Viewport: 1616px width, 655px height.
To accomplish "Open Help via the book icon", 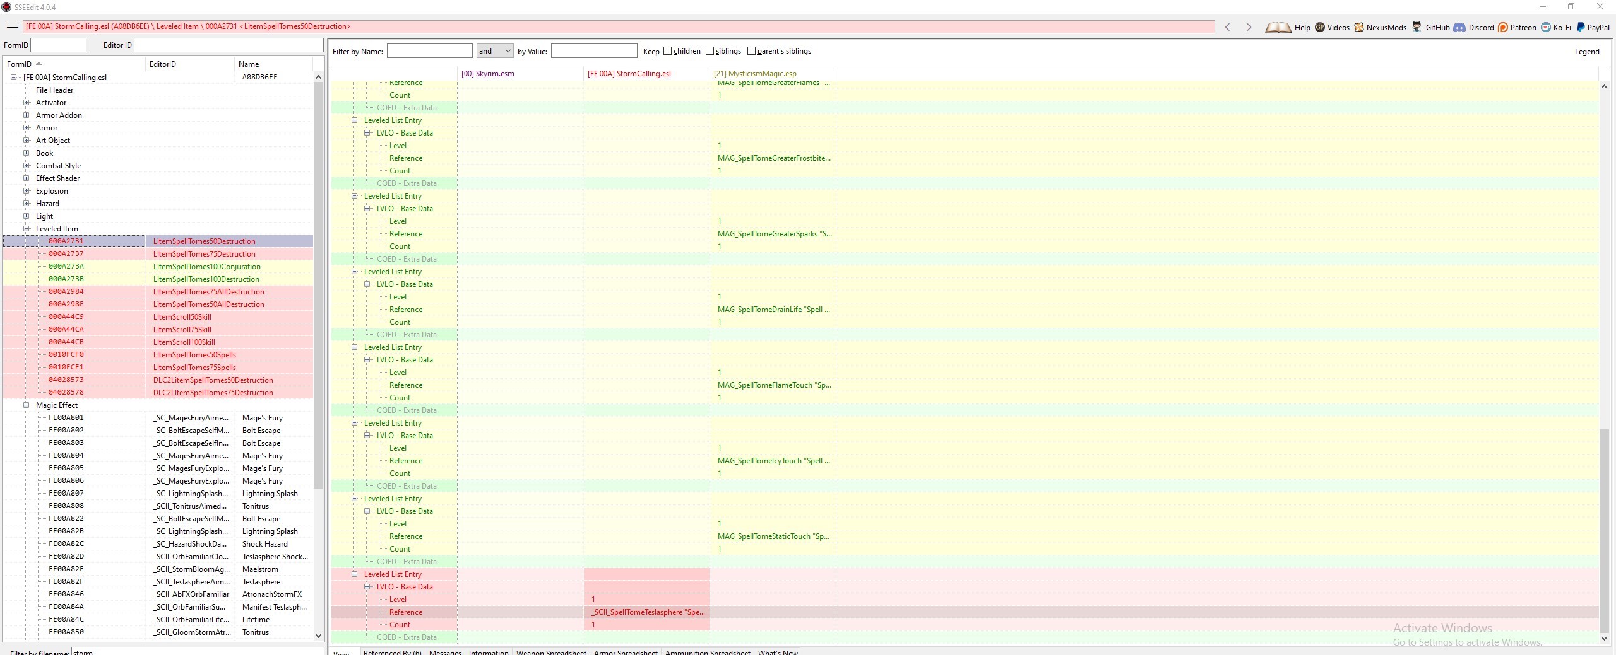I will point(1278,27).
